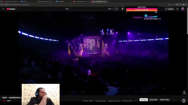Open the YouTube guide hamburger menu
The height and width of the screenshot is (105, 188).
coord(3,9)
